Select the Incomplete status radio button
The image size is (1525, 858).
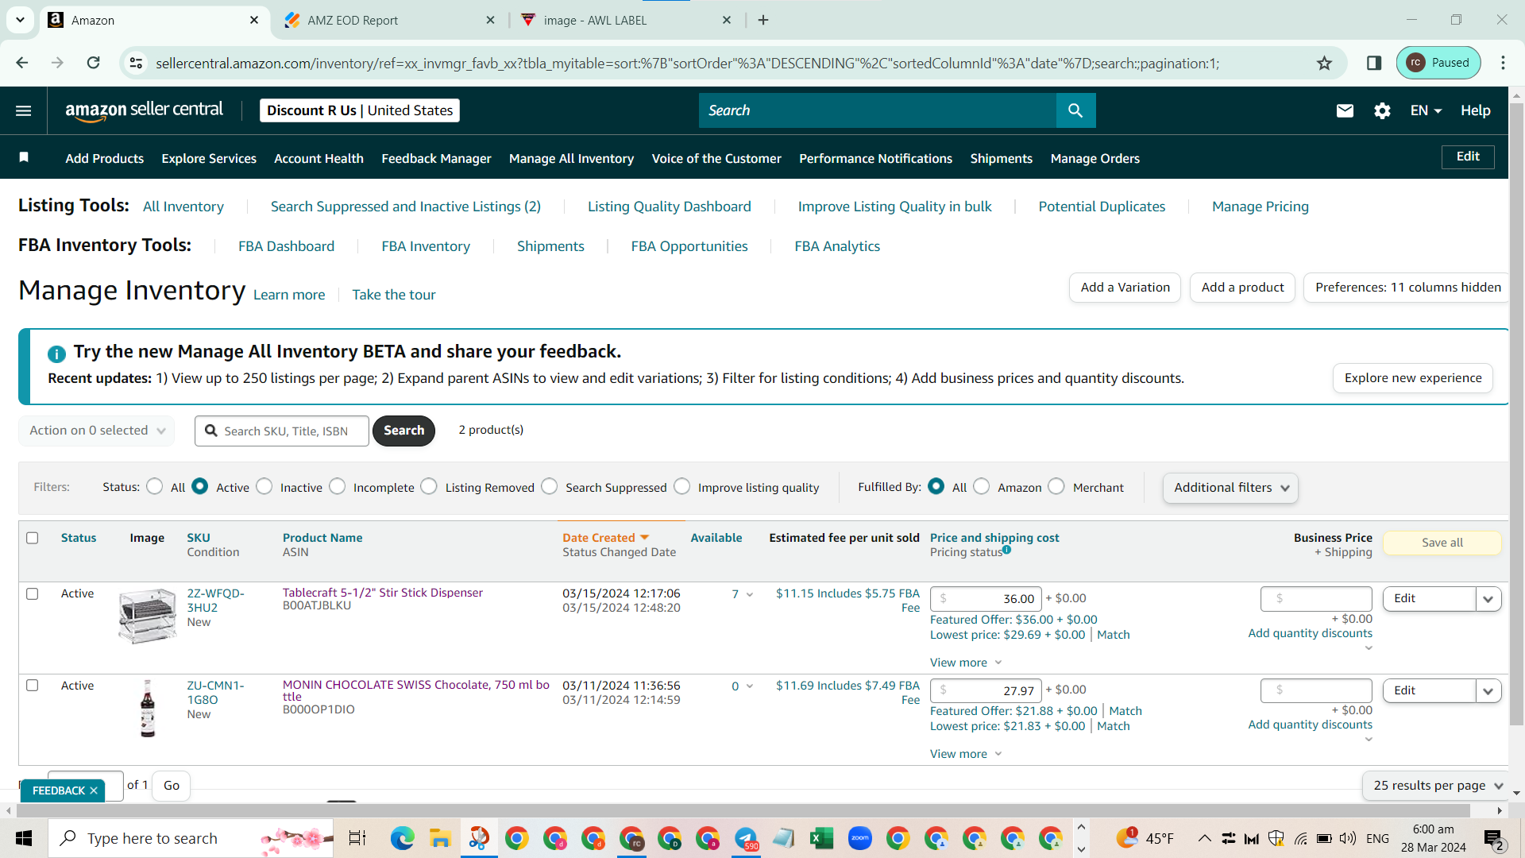338,486
